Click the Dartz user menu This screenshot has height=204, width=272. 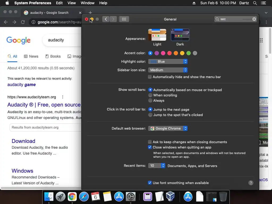point(244,3)
